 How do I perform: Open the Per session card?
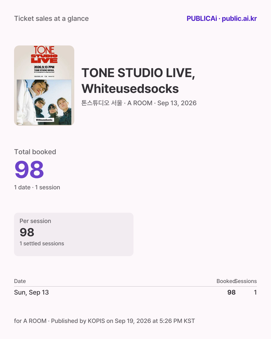(x=74, y=234)
